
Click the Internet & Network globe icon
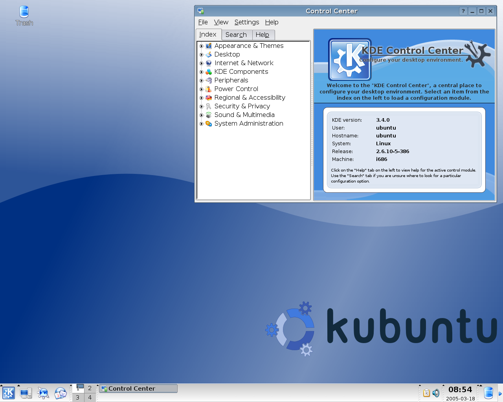click(209, 63)
